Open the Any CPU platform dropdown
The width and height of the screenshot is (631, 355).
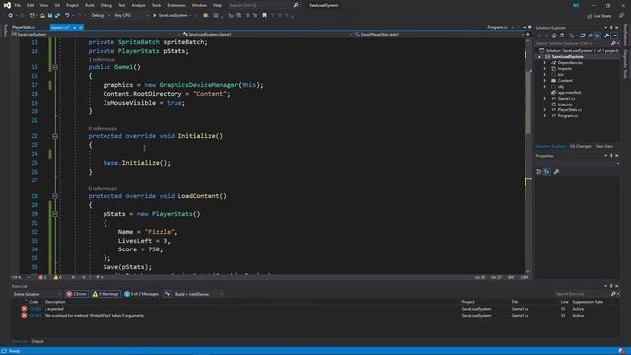[131, 16]
